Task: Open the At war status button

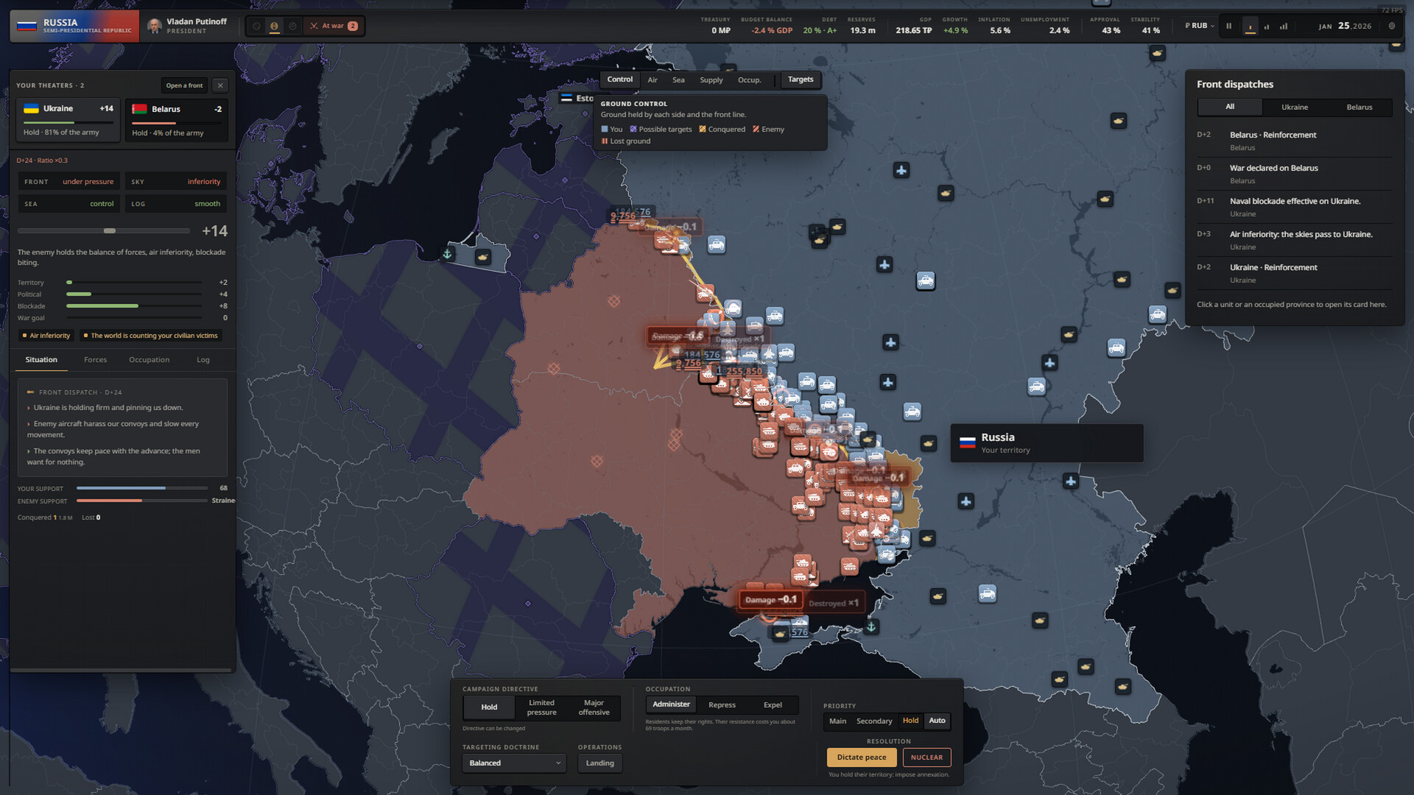Action: pos(334,26)
